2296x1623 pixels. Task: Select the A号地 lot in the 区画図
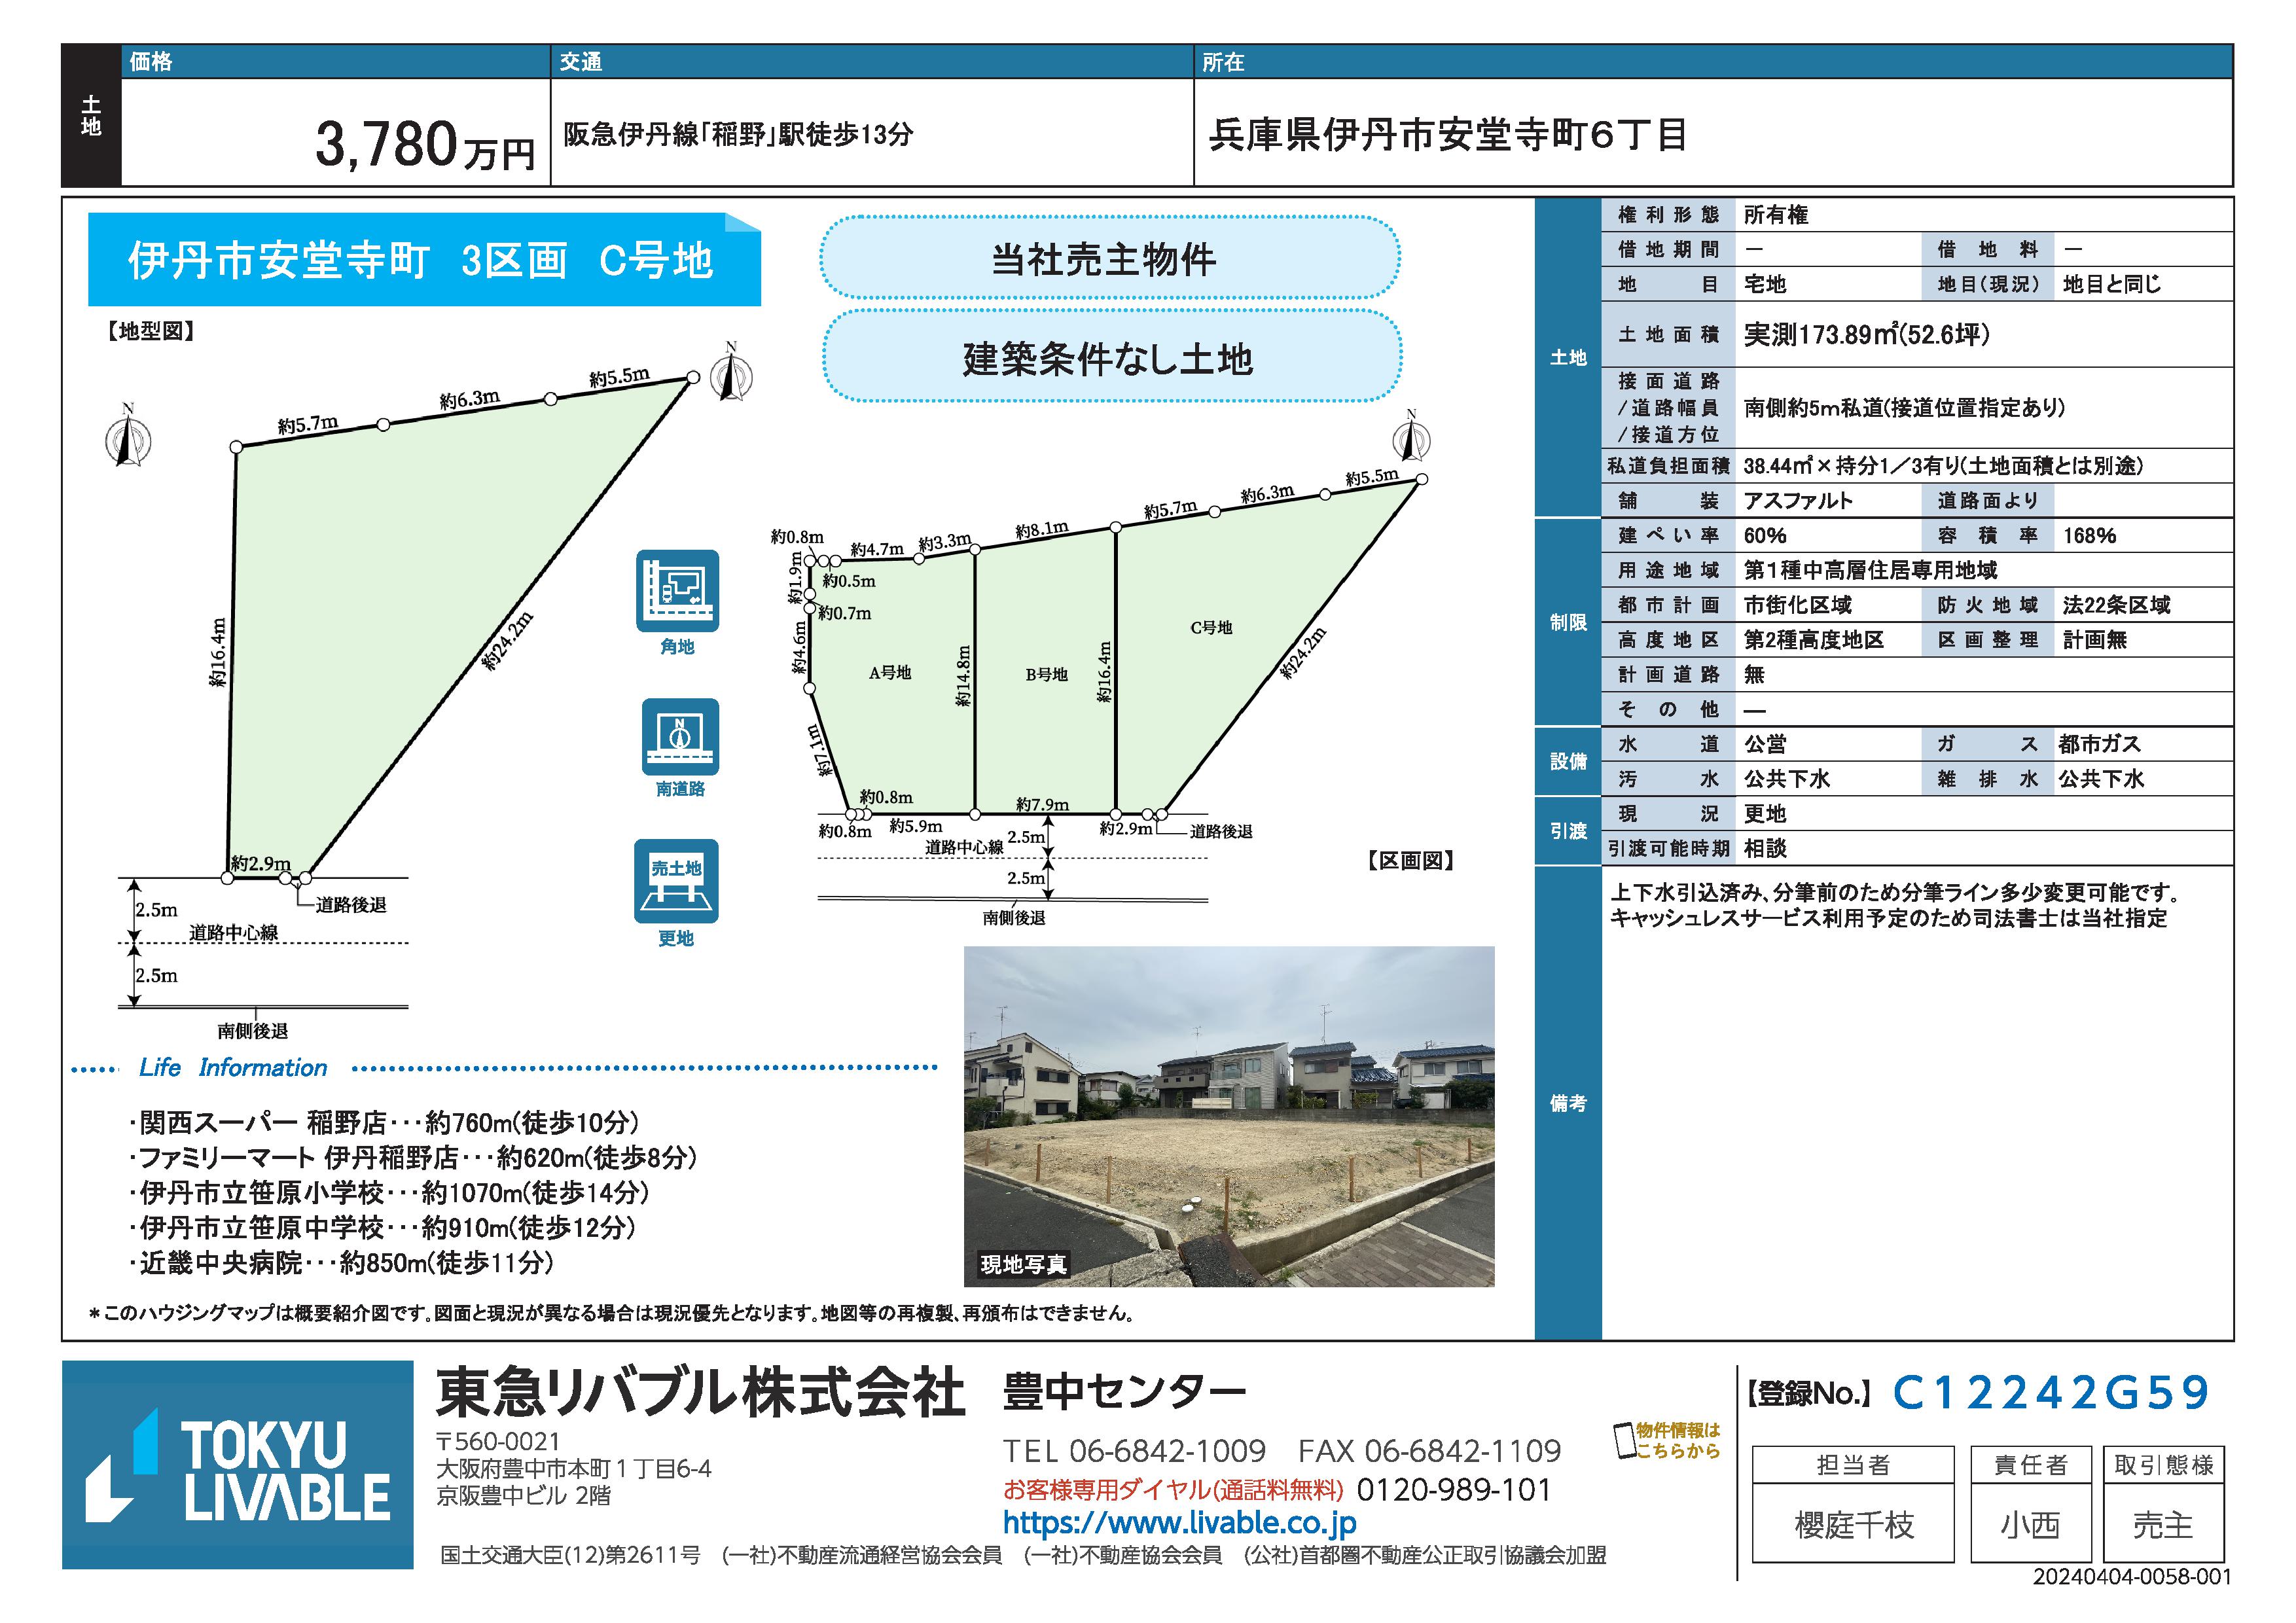889,673
